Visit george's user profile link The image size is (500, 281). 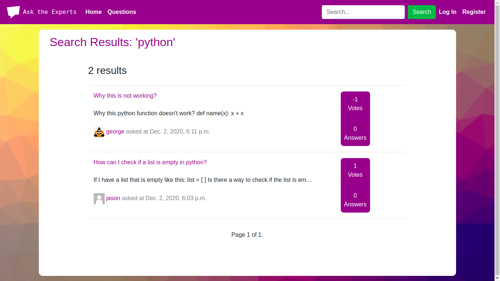point(115,132)
